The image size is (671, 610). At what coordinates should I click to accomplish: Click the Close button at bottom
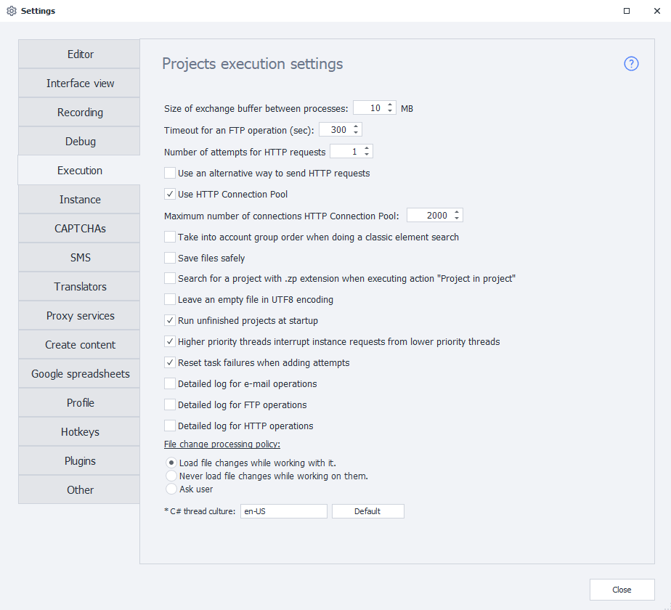coord(622,590)
